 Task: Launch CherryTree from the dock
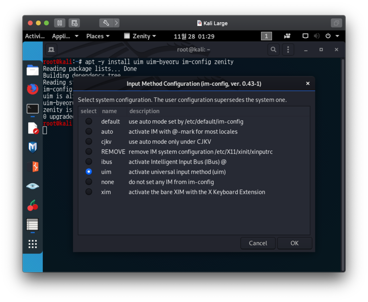33,205
